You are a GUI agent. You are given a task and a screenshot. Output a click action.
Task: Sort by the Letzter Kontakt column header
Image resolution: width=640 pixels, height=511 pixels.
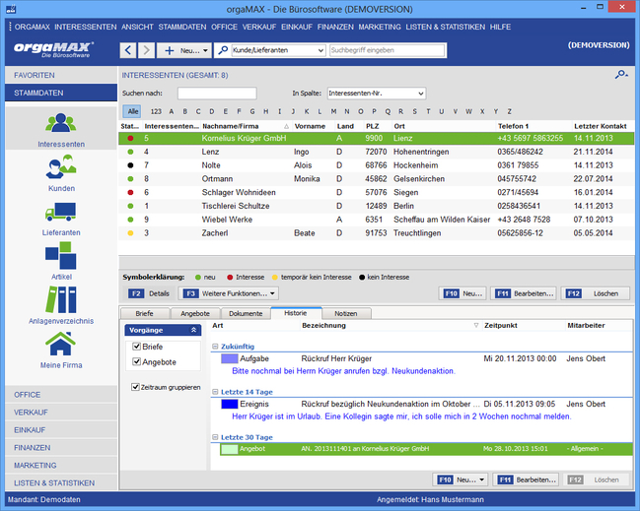tap(600, 126)
